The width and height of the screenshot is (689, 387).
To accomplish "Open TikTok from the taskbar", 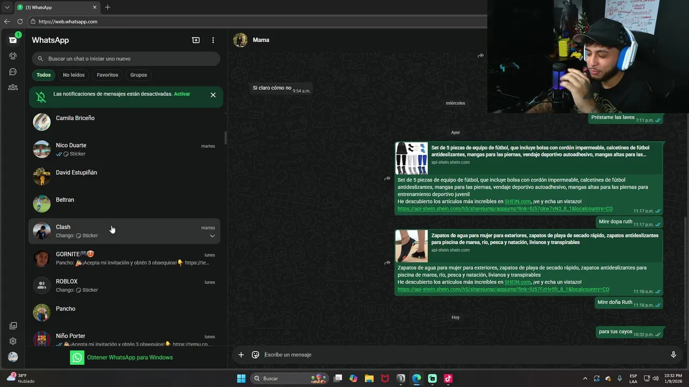I will click(448, 378).
